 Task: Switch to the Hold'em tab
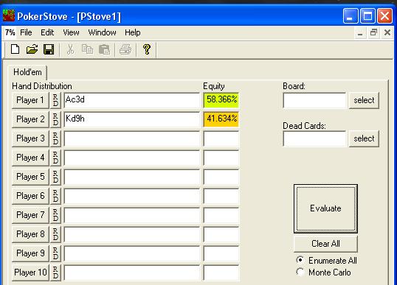point(27,72)
